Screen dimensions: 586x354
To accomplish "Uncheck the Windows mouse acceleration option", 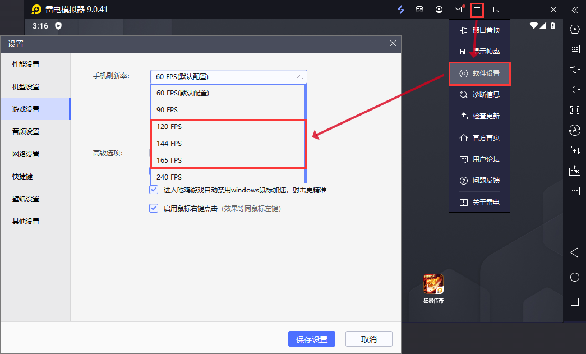I will click(x=153, y=190).
